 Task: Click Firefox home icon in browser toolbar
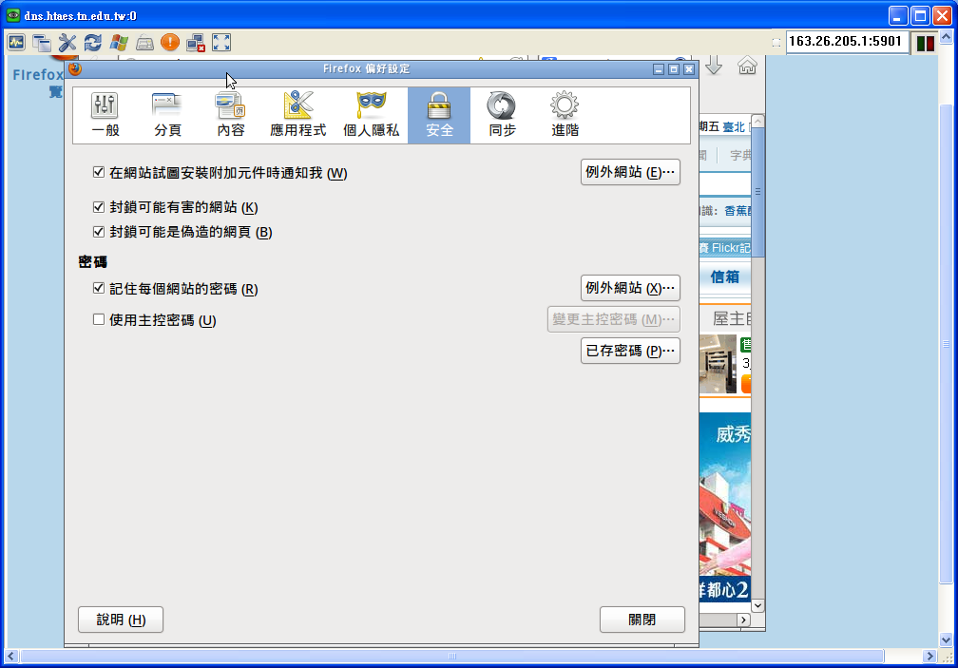coord(747,66)
